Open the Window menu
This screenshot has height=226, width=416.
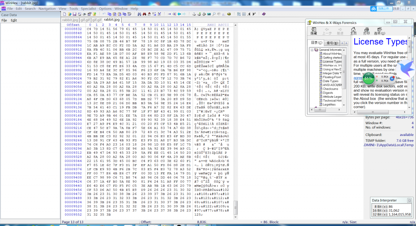tap(121, 9)
